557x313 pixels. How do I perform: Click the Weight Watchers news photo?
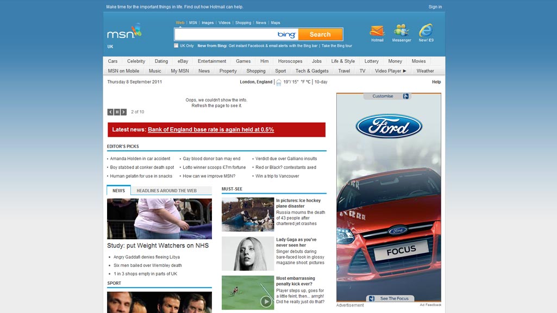[x=160, y=219]
